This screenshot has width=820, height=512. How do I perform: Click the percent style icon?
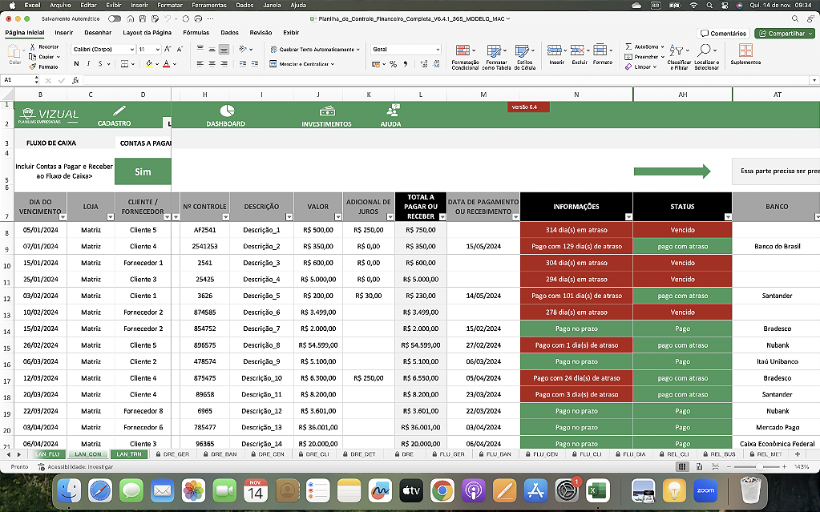pos(394,64)
